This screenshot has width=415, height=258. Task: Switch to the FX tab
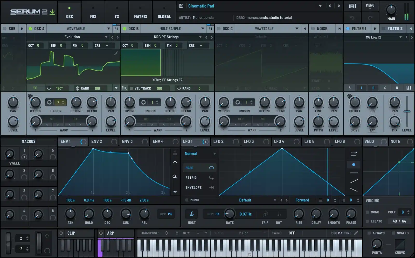[117, 12]
